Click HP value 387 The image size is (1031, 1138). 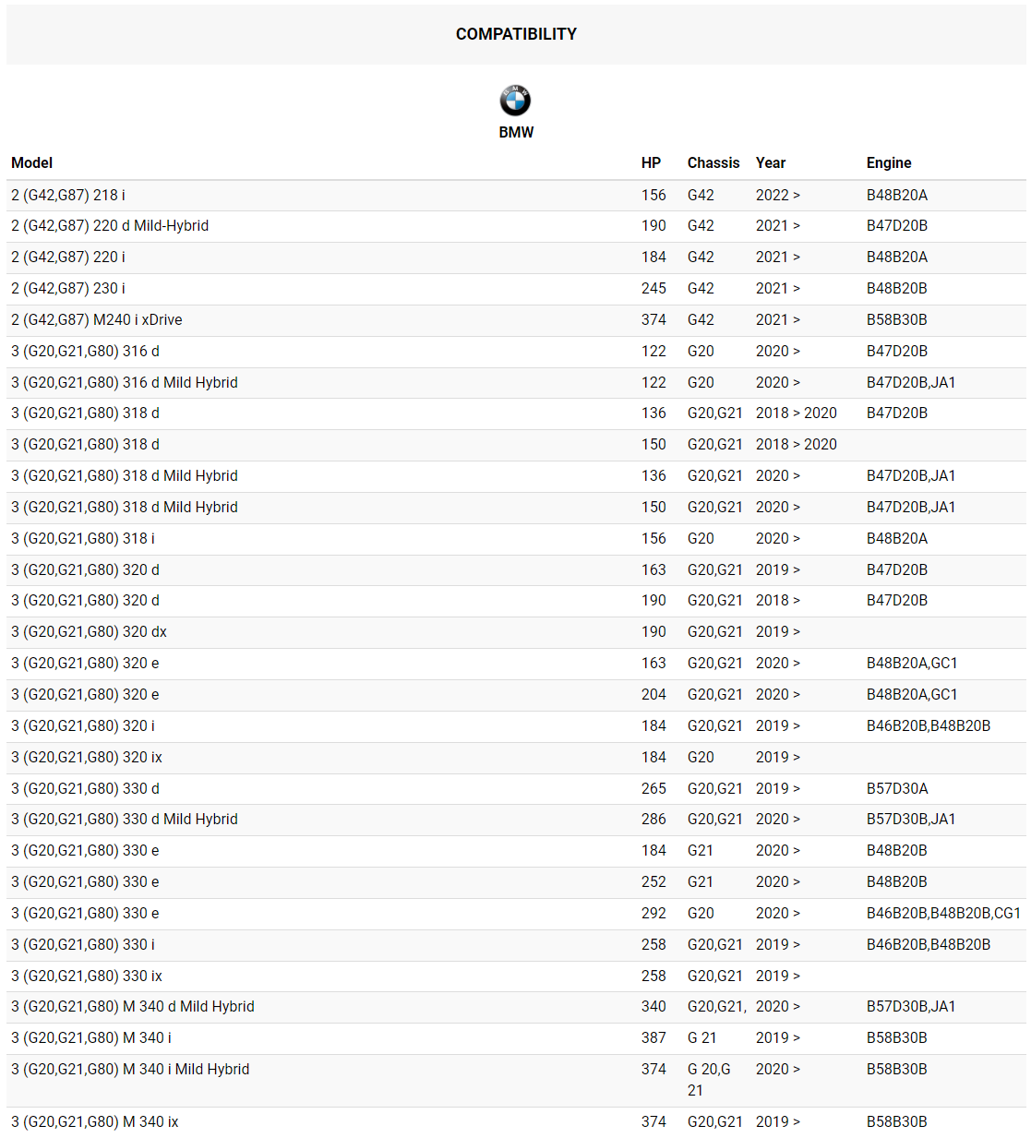653,1037
